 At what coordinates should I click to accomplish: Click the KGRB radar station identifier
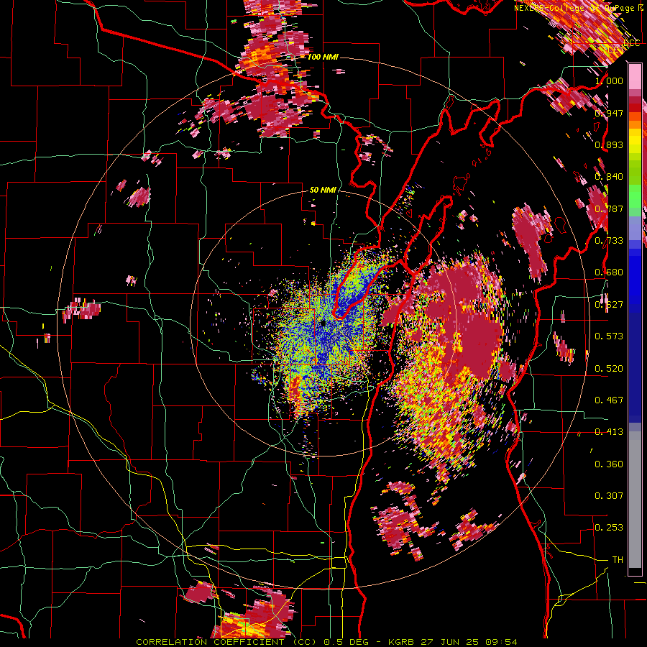(403, 642)
